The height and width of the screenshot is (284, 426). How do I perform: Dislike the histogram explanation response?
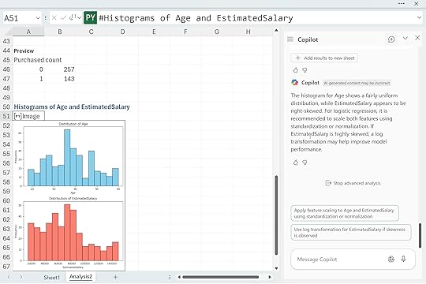(x=305, y=163)
